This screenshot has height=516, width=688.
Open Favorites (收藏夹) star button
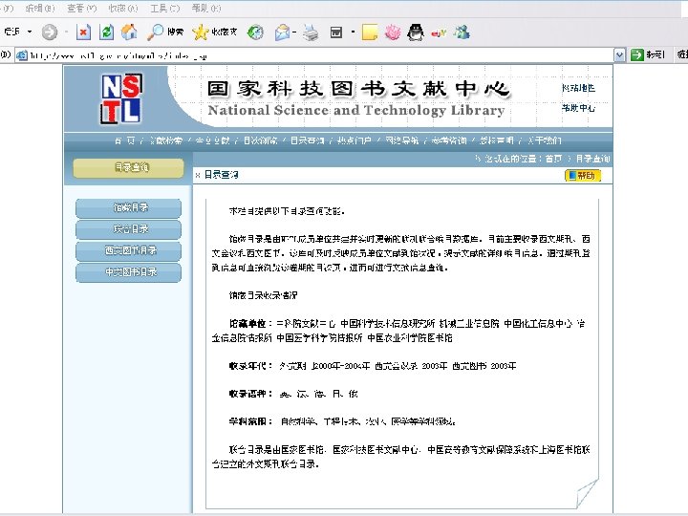click(x=215, y=32)
